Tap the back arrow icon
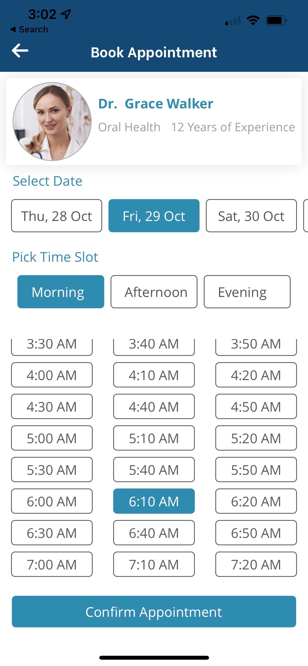This screenshot has height=666, width=308. pos(20,51)
